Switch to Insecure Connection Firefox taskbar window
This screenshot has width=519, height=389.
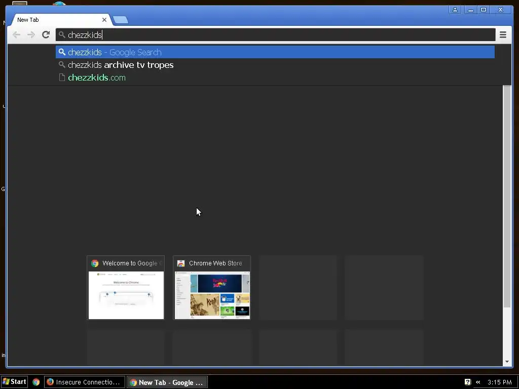click(x=85, y=382)
